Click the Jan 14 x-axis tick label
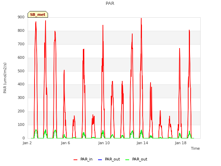 [142, 143]
